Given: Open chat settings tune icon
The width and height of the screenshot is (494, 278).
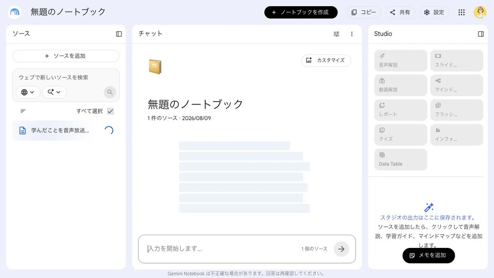Looking at the screenshot, I should (x=336, y=34).
